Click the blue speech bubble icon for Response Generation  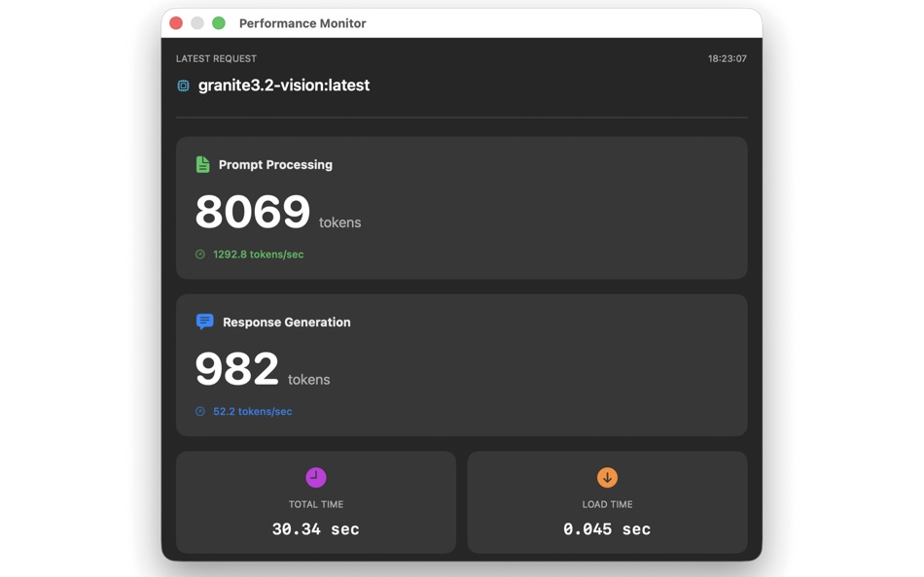203,322
